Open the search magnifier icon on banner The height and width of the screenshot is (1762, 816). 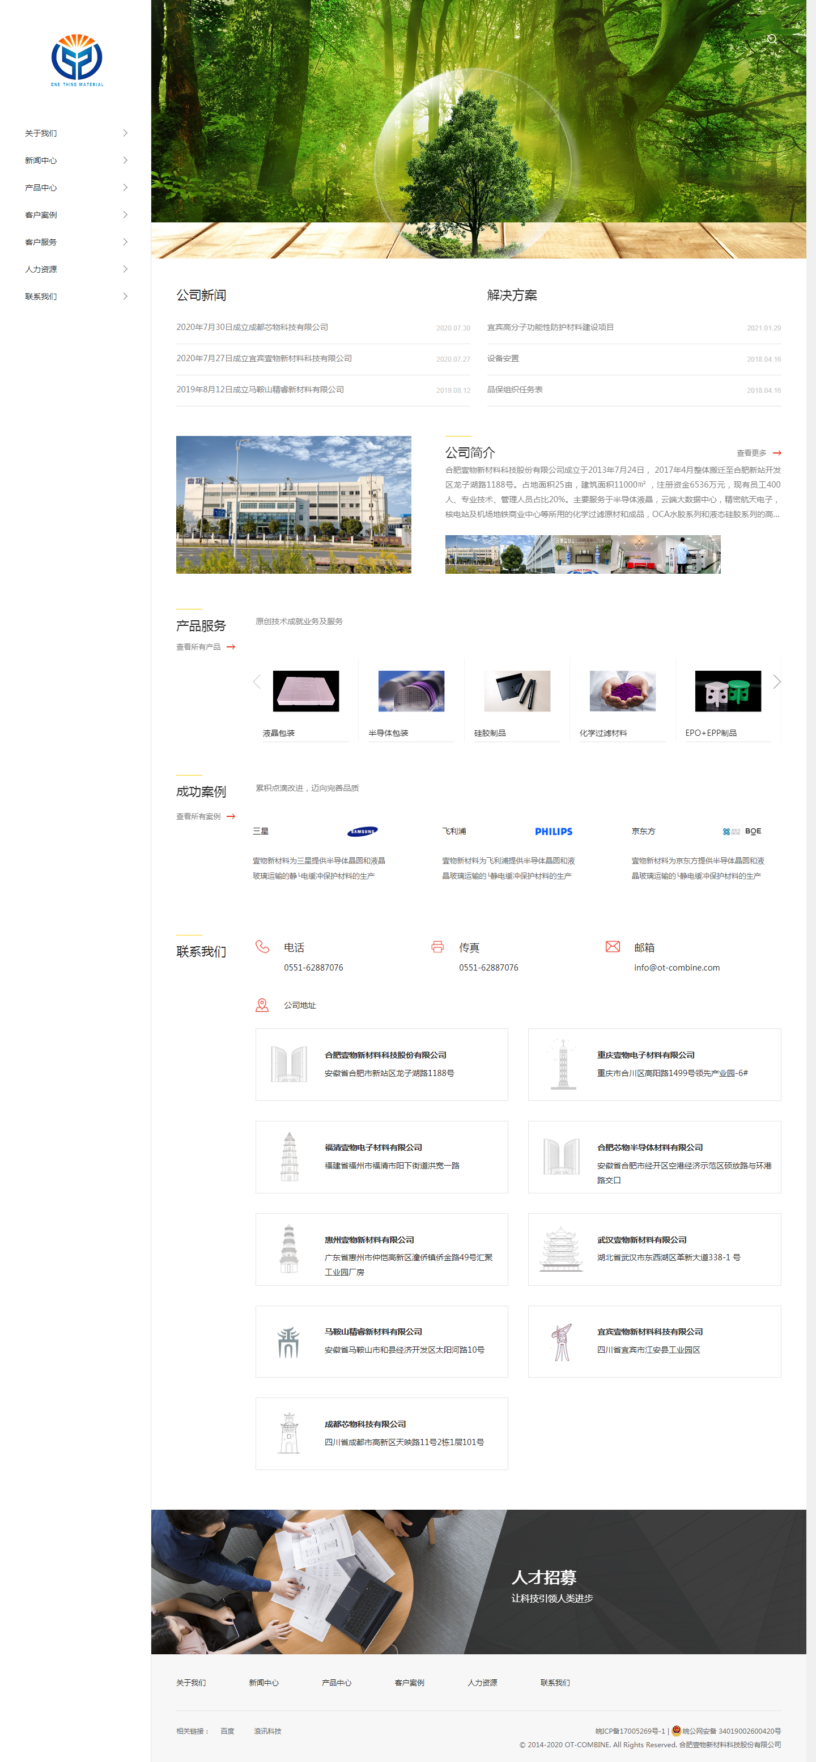772,39
